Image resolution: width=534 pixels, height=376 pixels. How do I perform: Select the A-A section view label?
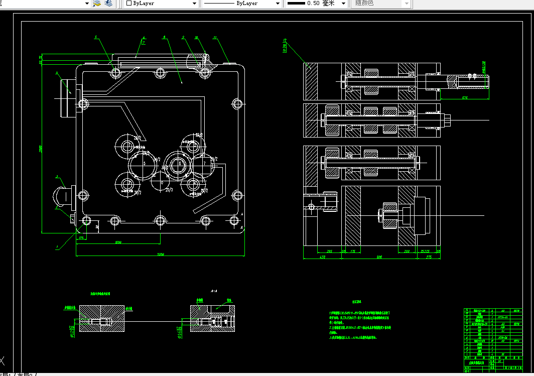(x=214, y=291)
